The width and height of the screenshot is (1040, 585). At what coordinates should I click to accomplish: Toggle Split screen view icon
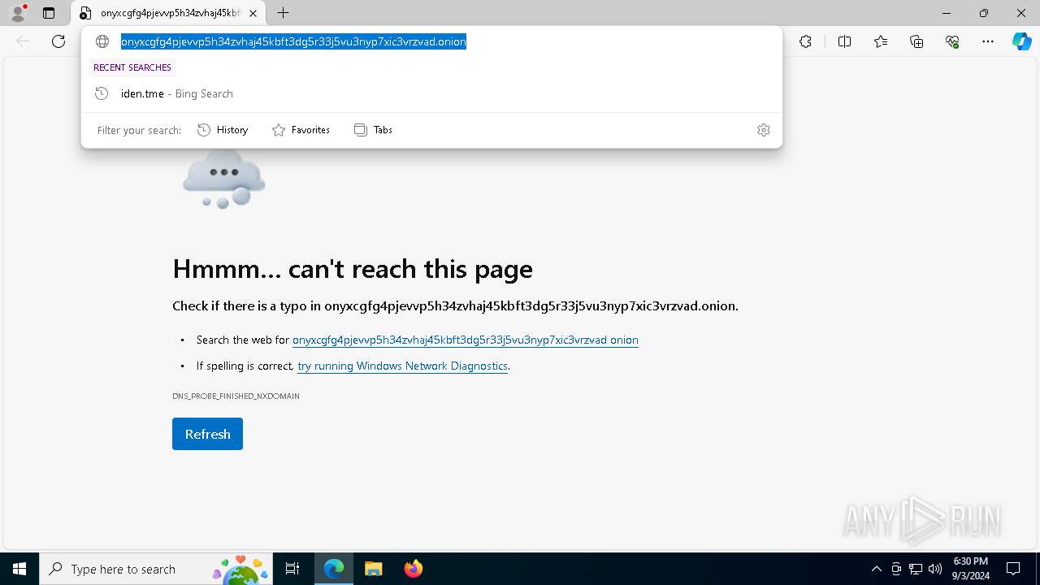pos(844,41)
